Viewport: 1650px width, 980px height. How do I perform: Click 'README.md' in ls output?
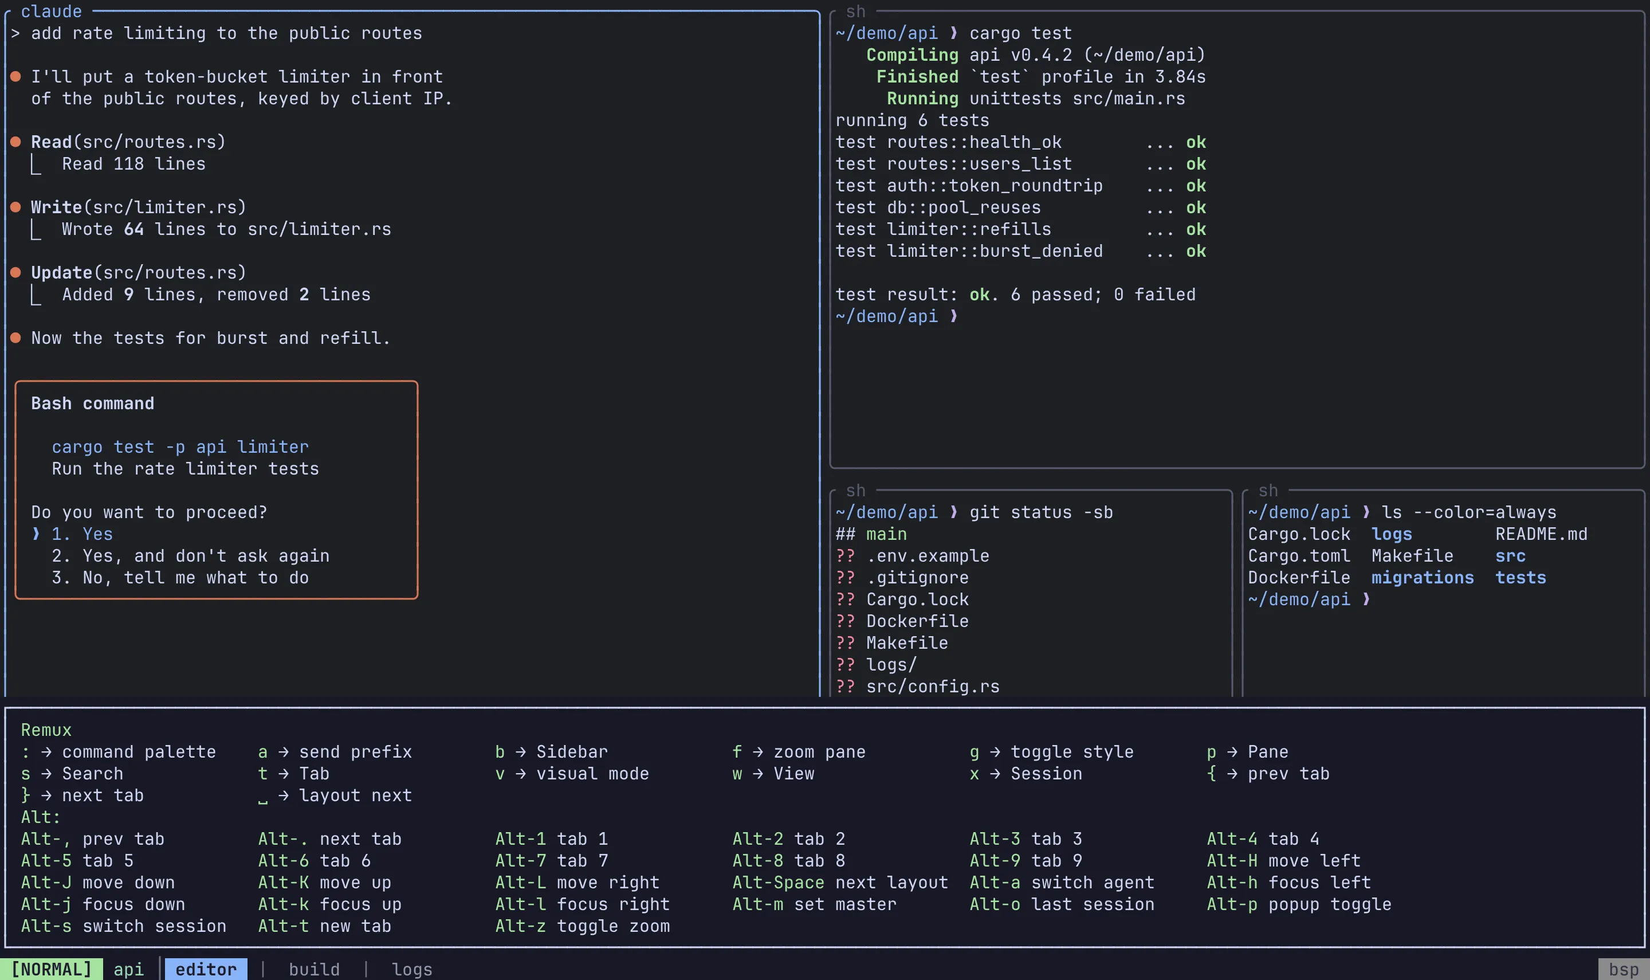(1541, 534)
